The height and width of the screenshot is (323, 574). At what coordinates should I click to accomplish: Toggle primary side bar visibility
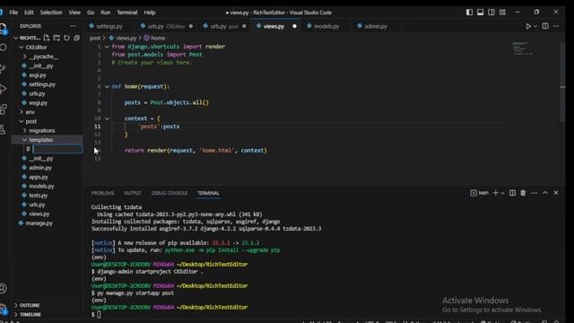click(469, 12)
